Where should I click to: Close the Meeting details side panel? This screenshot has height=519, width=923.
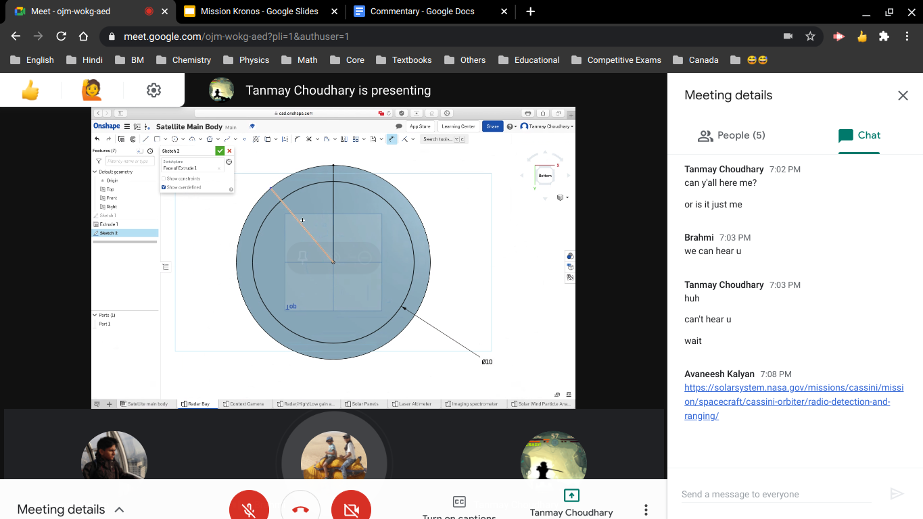point(903,95)
